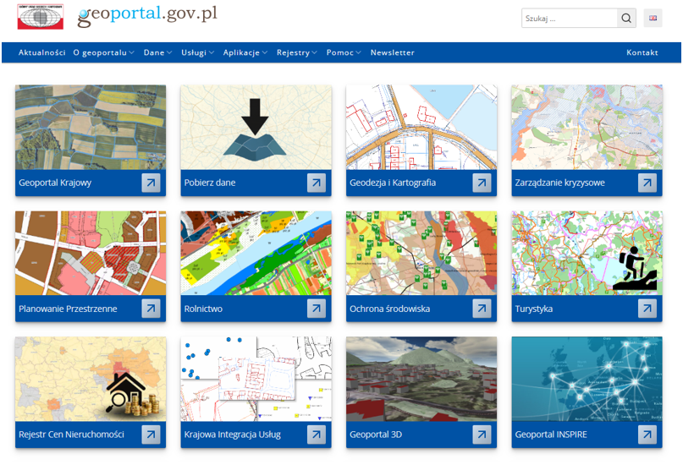Click the Zarządzanie kryzysowe map thumbnail
The width and height of the screenshot is (683, 465).
click(587, 127)
